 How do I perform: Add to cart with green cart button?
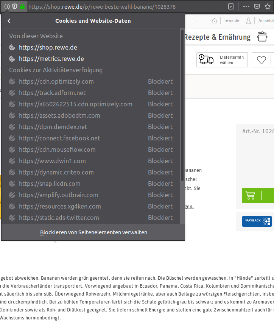pyautogui.click(x=258, y=196)
